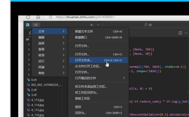Open the 帮助 menu
The width and height of the screenshot is (189, 117).
click(50, 73)
